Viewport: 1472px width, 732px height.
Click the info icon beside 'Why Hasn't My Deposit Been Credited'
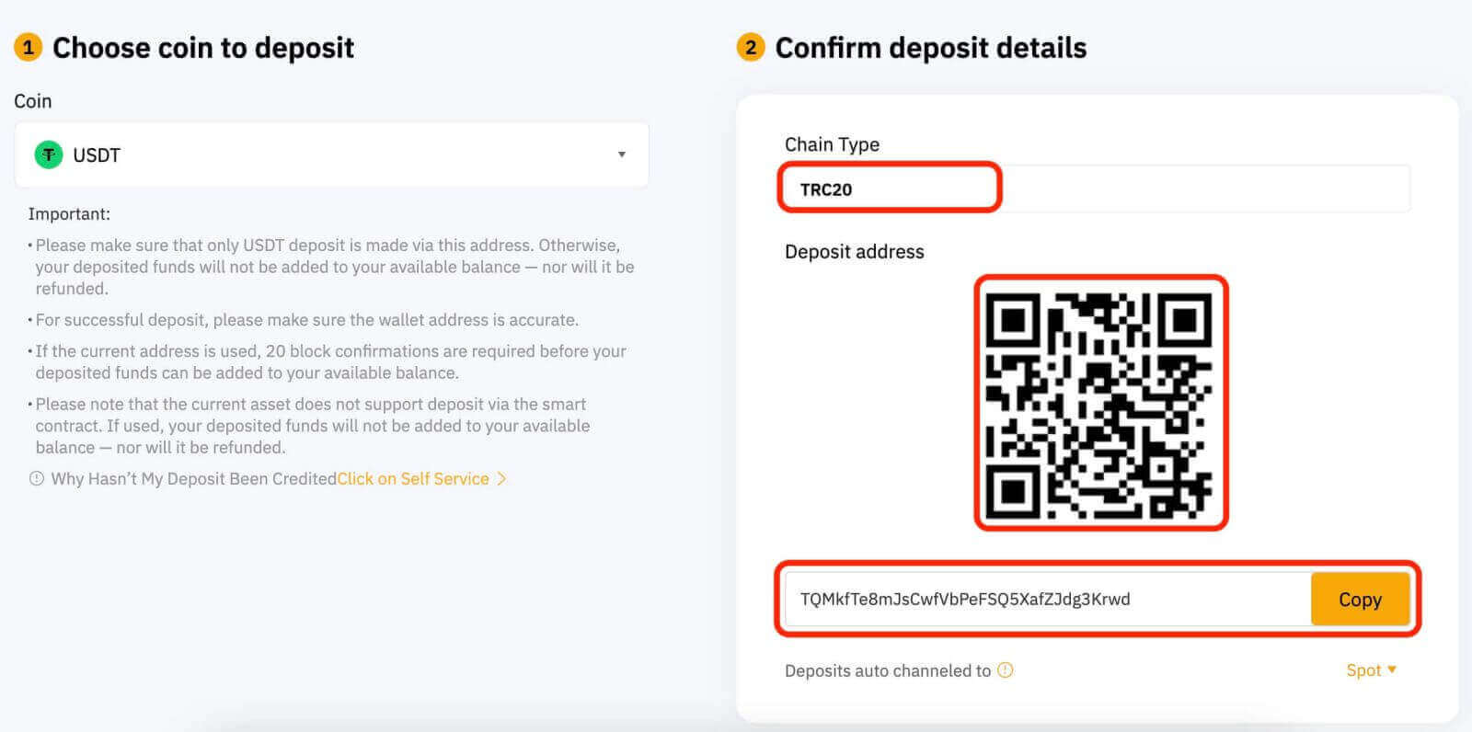[36, 478]
